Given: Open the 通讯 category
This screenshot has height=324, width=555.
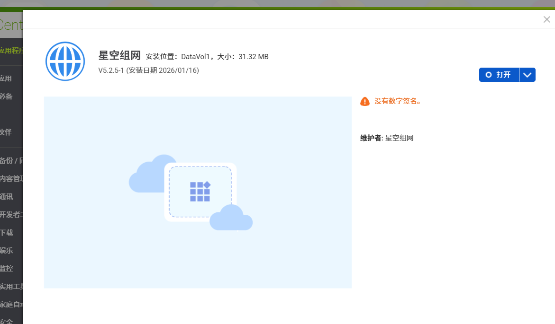Looking at the screenshot, I should (7, 196).
